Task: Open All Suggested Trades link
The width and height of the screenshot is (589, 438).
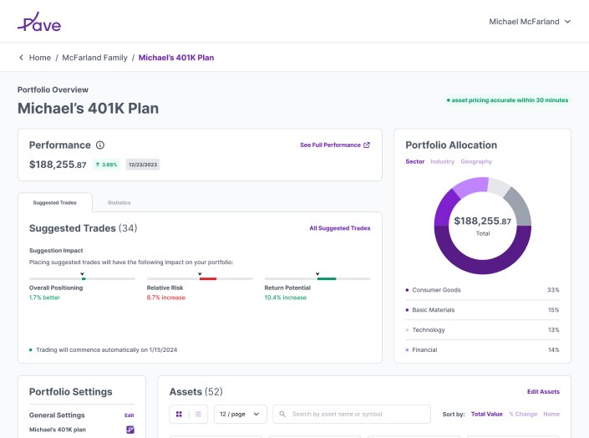Action: (339, 228)
